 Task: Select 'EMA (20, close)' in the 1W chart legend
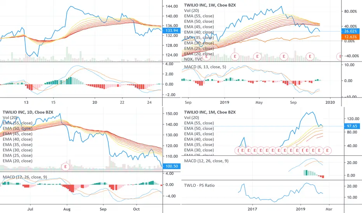(199, 54)
